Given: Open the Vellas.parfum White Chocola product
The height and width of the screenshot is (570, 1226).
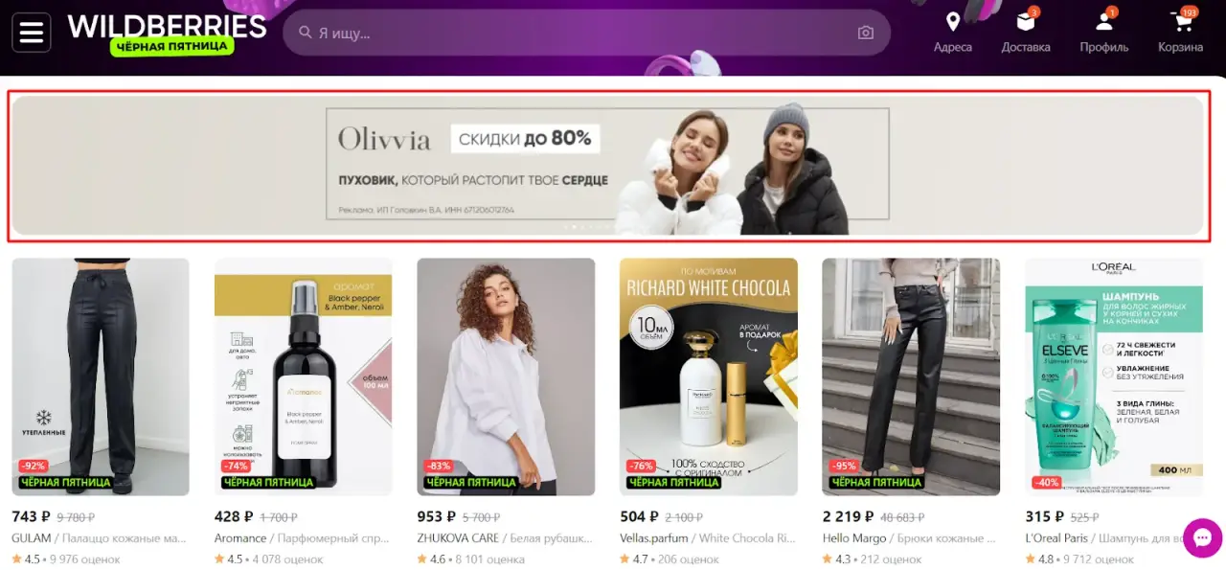Looking at the screenshot, I should 709,376.
